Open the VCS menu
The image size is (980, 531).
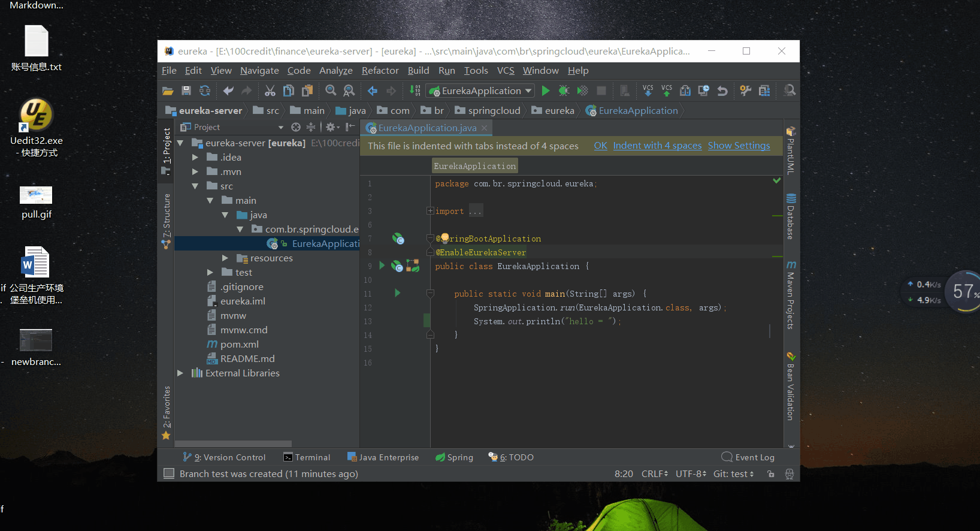pyautogui.click(x=506, y=71)
